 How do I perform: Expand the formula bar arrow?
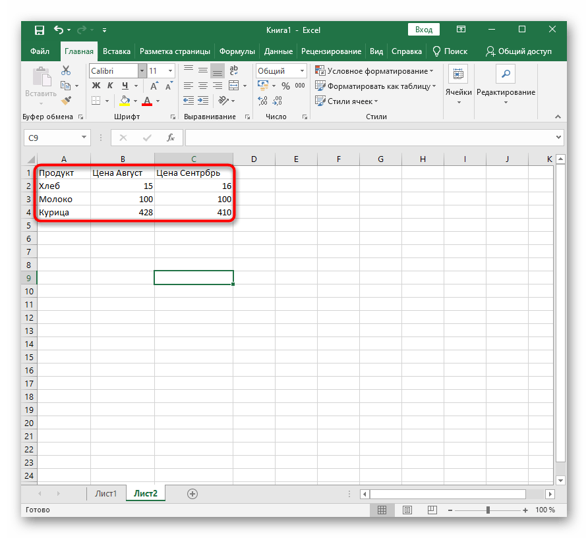[558, 138]
